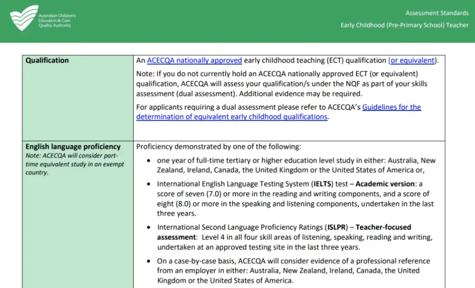Click the bold 'IELTS' abbreviation

[x=323, y=184]
